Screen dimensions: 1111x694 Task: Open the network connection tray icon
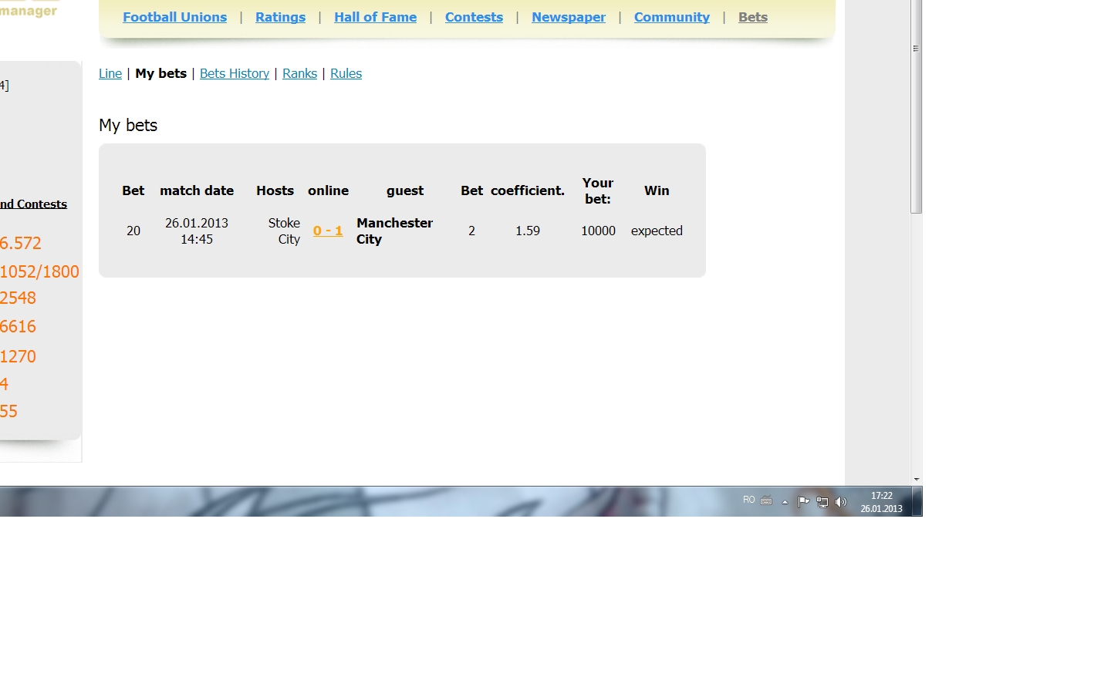822,502
